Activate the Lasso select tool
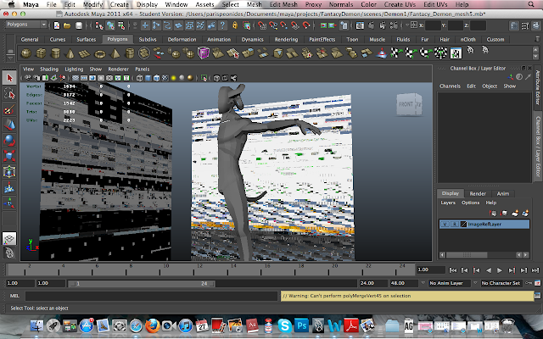 [9, 94]
